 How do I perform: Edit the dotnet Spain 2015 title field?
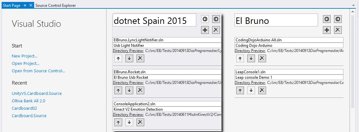click(x=154, y=21)
